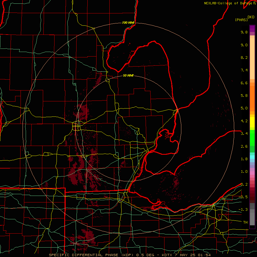The image size is (257, 257).
Task: Click the -0.5 value on the color scale
Action: click(243, 197)
